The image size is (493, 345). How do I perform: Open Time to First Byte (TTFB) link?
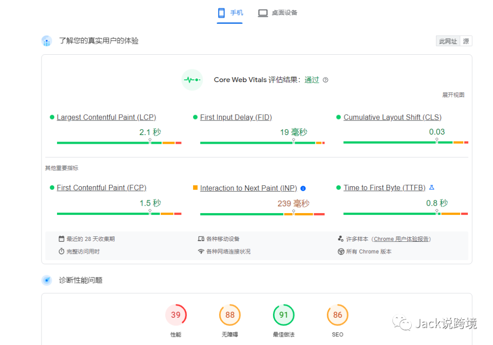[384, 188]
